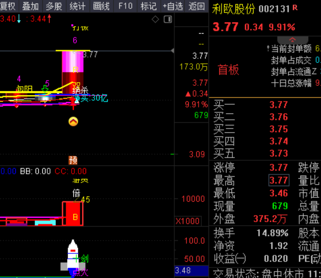Viewport: 321px width, 278px height.
Task: Click the orange round up-arrow icon
Action: click(x=73, y=121)
